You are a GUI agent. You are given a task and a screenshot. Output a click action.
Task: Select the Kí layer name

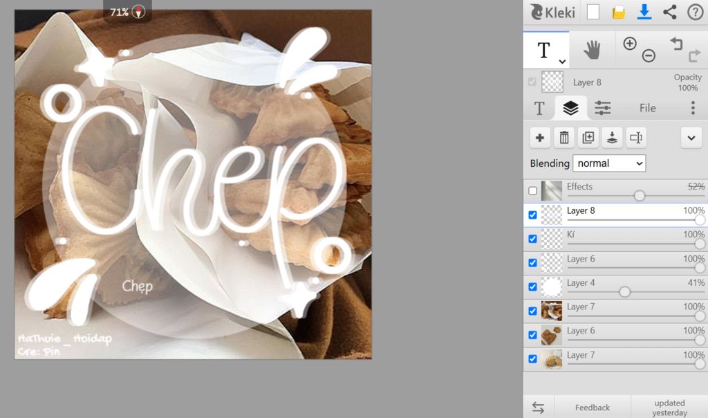tap(570, 235)
